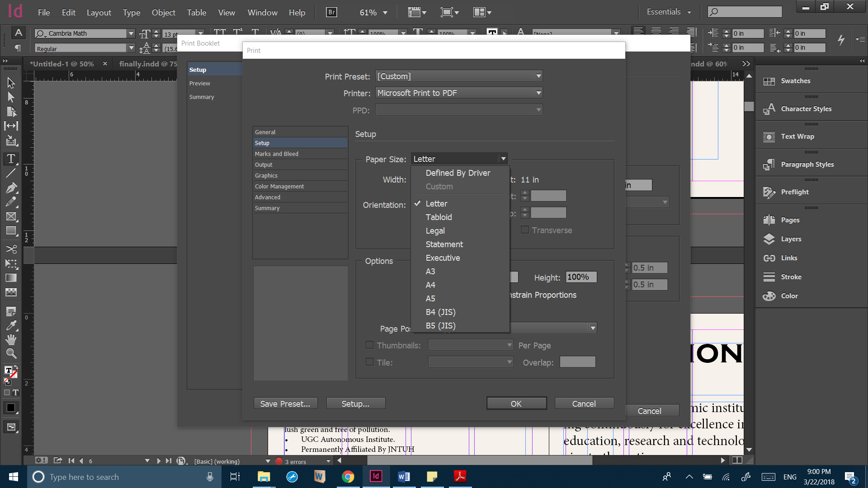Enable the Transverse checkbox
The height and width of the screenshot is (488, 868).
(x=525, y=230)
